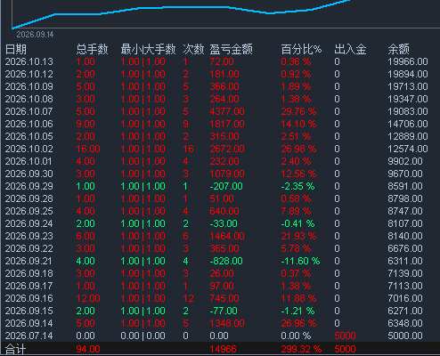The image size is (440, 356).
Task: Click profit value 745.00
Action: pyautogui.click(x=224, y=298)
